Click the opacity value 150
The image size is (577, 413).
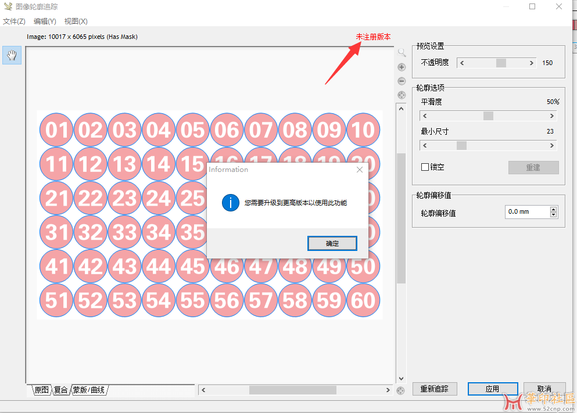click(547, 63)
